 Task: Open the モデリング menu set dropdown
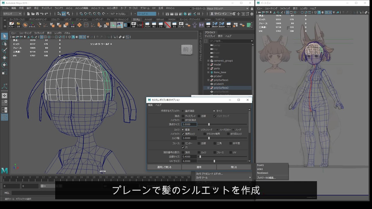coord(12,14)
